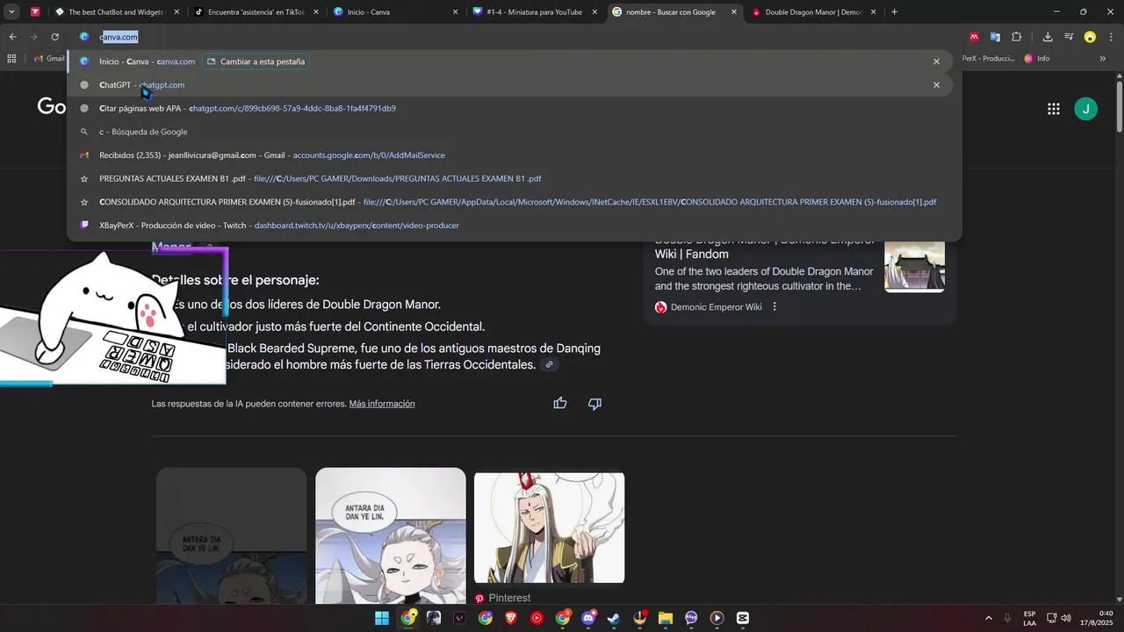Remove the Inicio - Canva suggestion
This screenshot has height=632, width=1124.
point(936,61)
